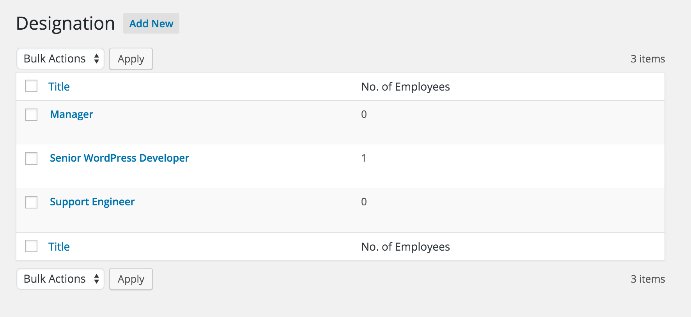
Task: Click the No. of Employees footer column
Action: click(x=406, y=247)
